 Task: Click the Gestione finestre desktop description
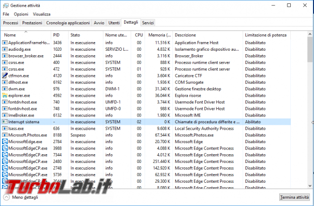(x=198, y=89)
